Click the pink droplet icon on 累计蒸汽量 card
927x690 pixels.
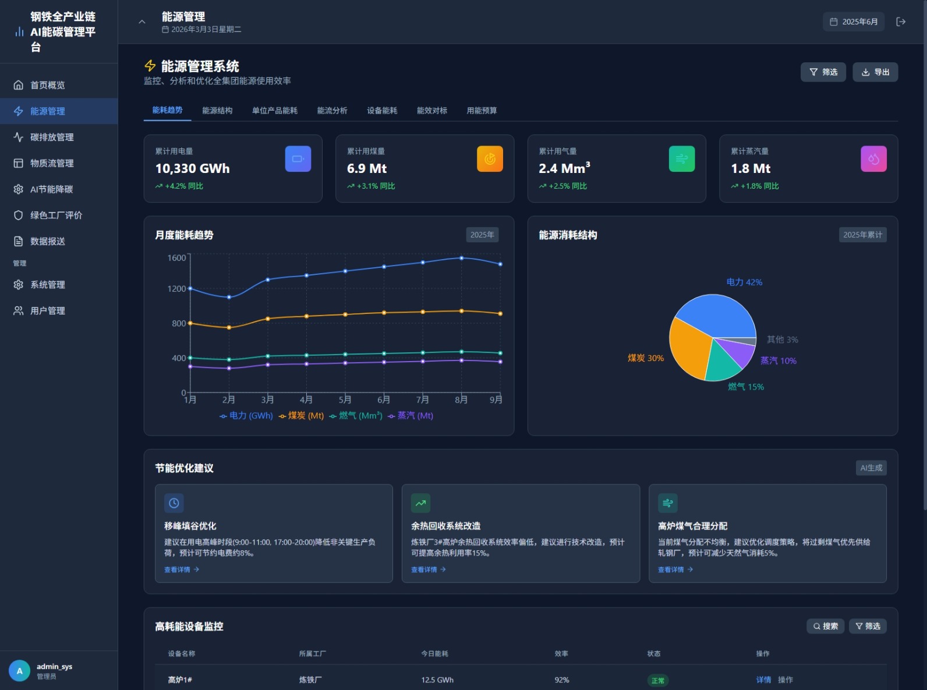[873, 159]
